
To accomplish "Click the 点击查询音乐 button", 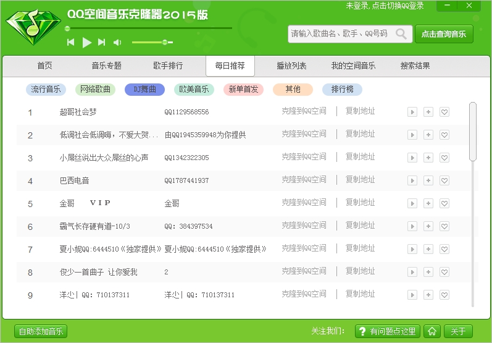I will click(444, 34).
